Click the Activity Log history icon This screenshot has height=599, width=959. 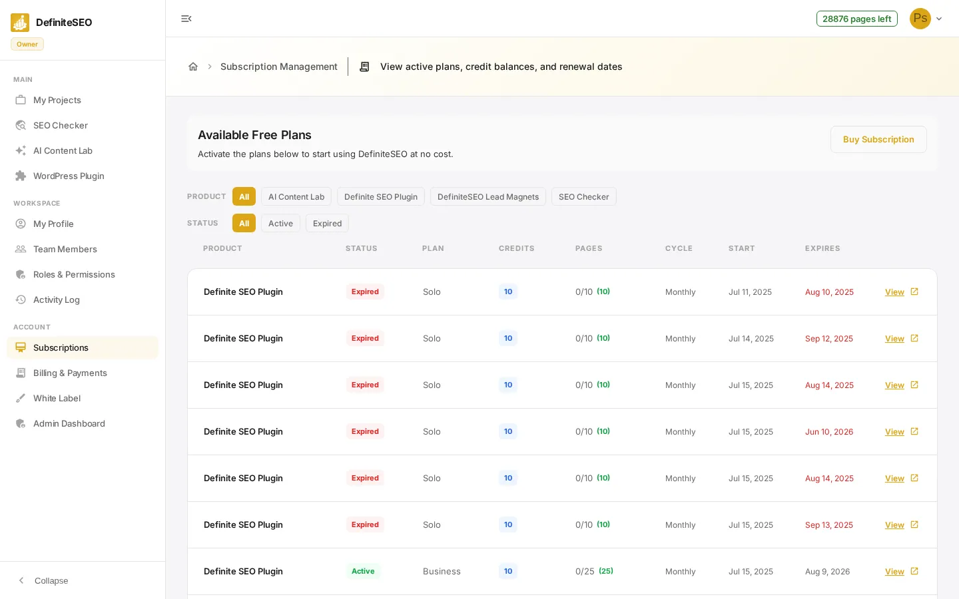[x=21, y=299]
